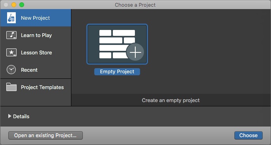Click the clock icon for Recent

click(x=11, y=70)
